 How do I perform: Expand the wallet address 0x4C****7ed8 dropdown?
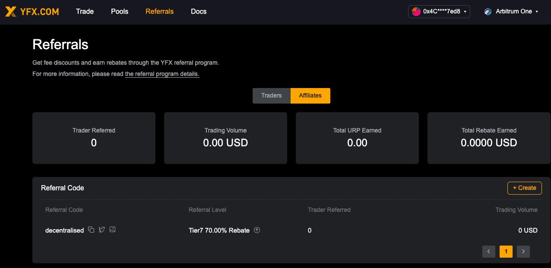[439, 12]
